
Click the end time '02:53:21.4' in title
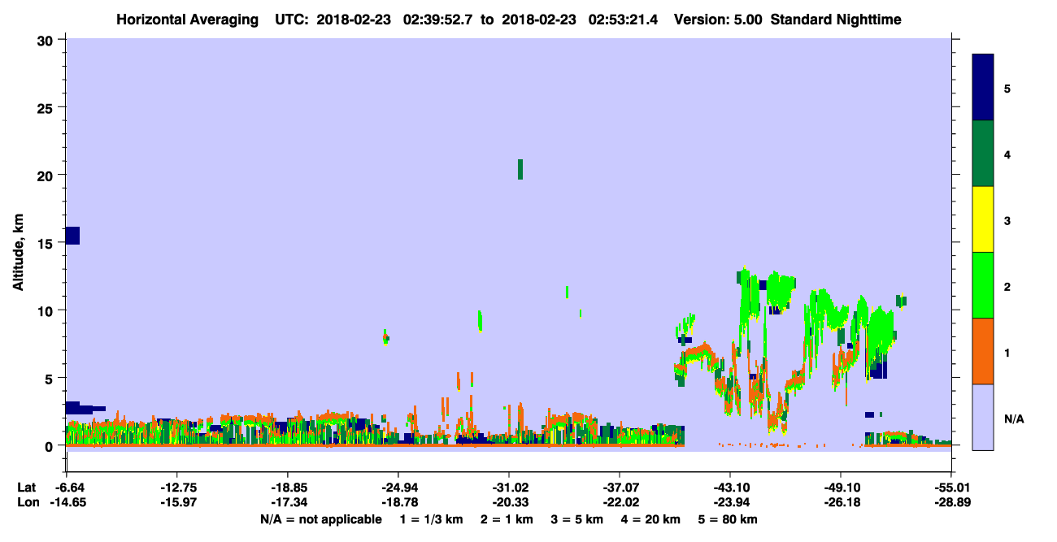click(x=624, y=19)
